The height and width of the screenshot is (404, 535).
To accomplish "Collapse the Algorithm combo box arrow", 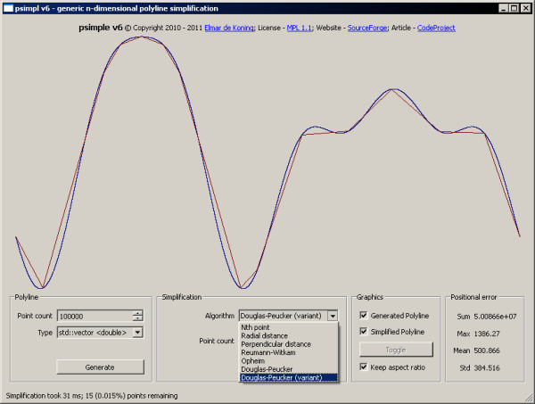I will tap(333, 316).
